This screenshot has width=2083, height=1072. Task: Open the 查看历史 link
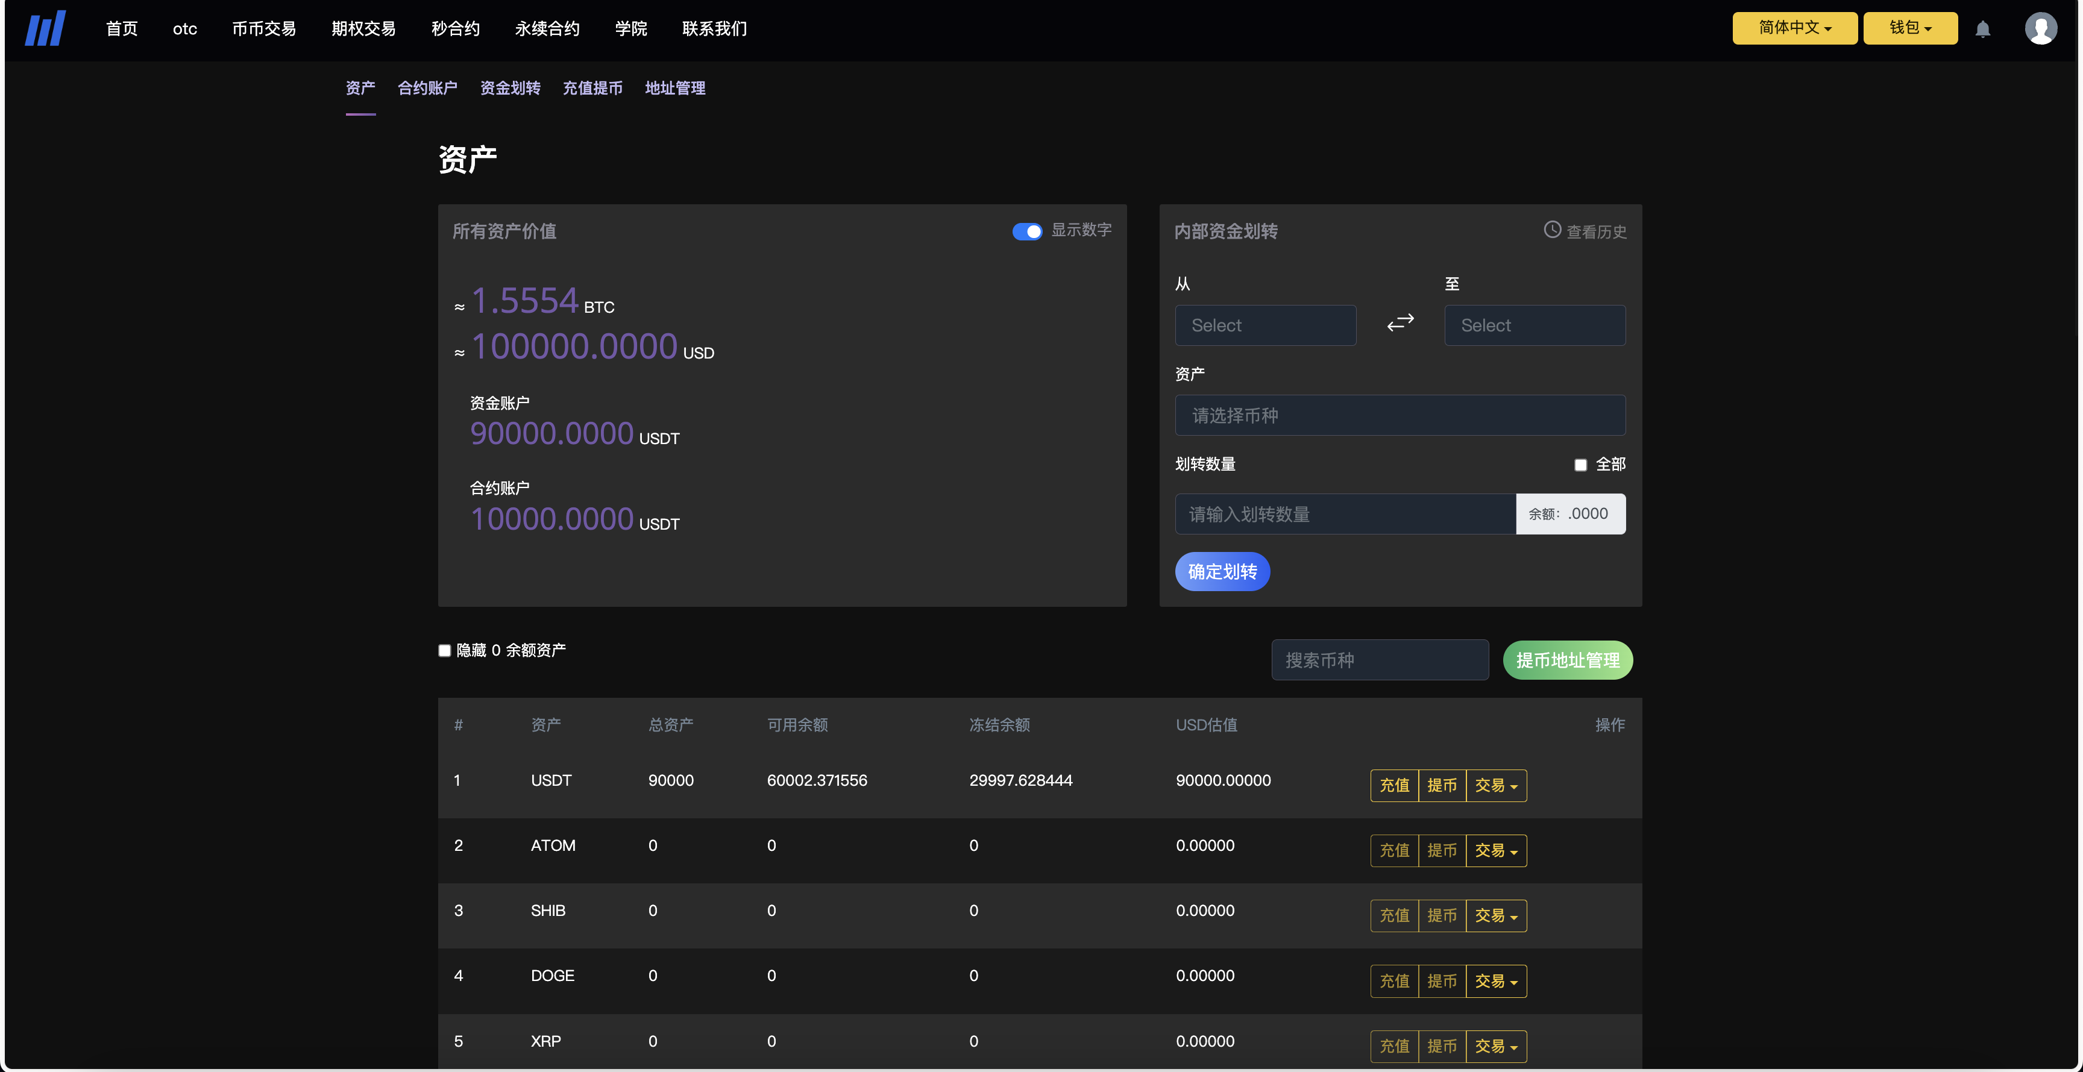[x=1596, y=232]
